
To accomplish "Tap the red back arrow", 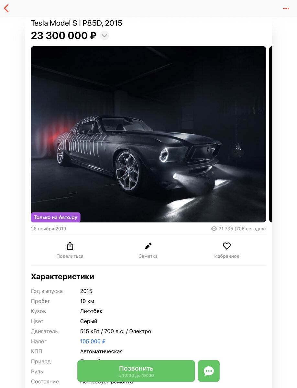I will (6, 8).
